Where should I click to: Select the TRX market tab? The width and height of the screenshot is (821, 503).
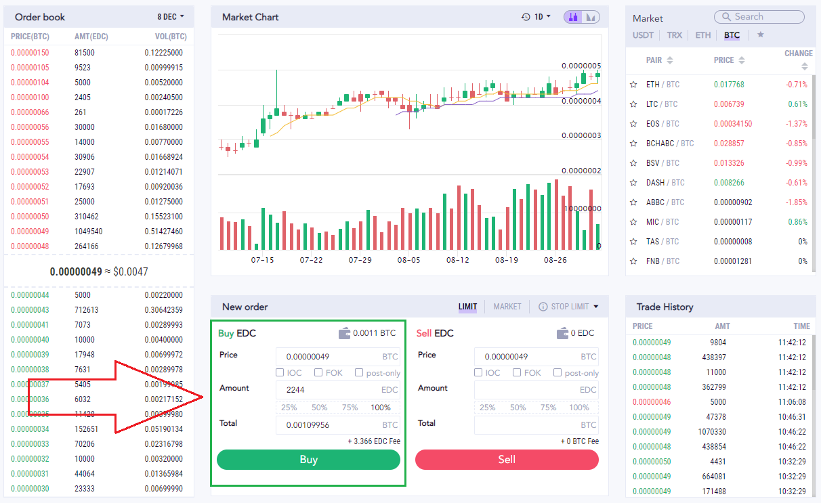(x=674, y=35)
